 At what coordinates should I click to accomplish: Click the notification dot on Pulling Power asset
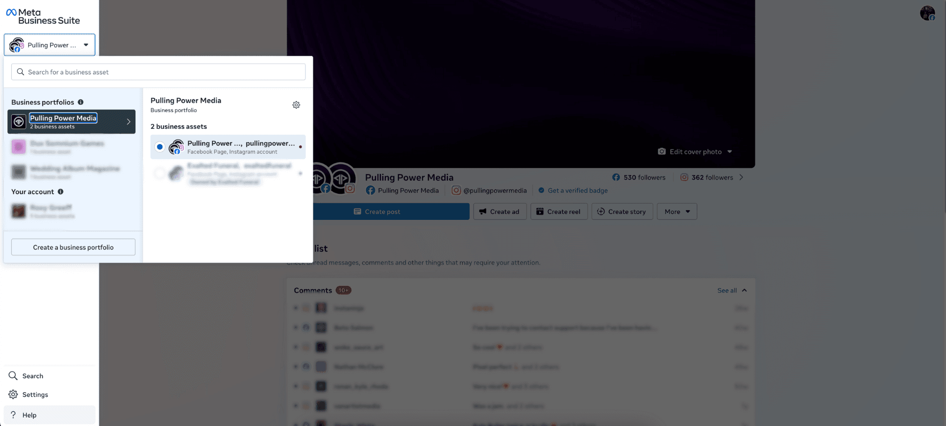coord(301,147)
